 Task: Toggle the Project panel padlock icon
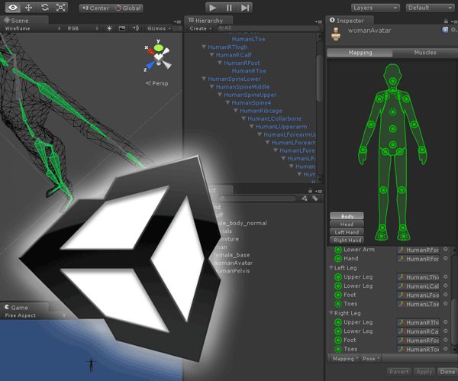point(310,191)
